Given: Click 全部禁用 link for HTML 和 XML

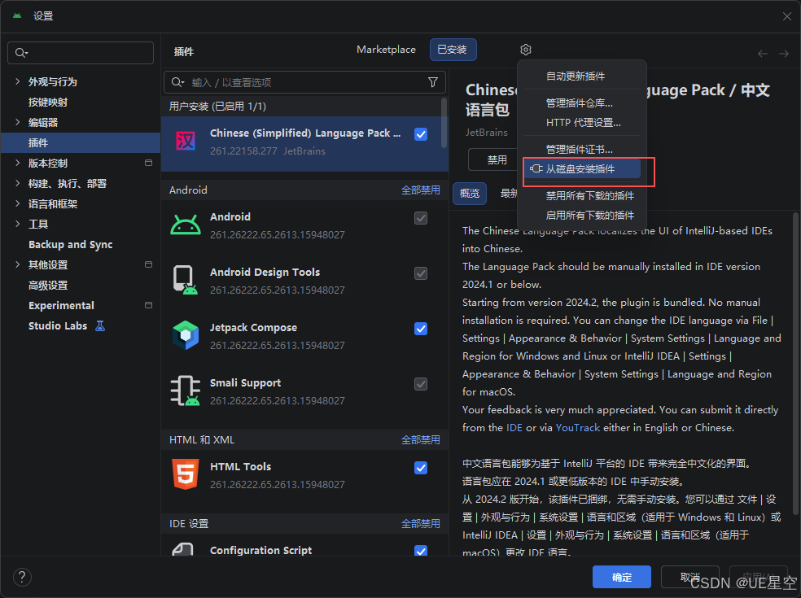Looking at the screenshot, I should (420, 439).
